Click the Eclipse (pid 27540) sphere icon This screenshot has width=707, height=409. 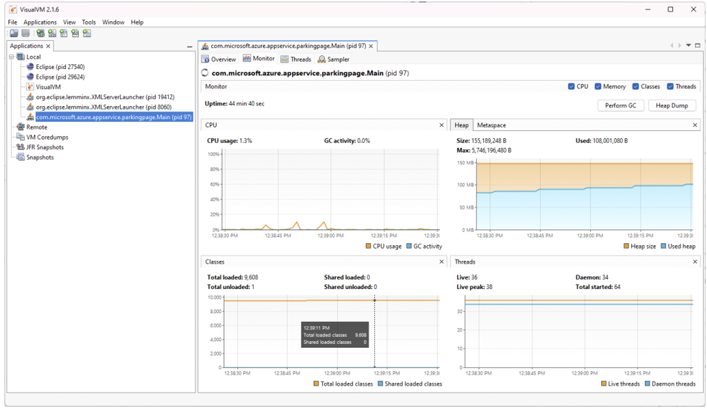pyautogui.click(x=30, y=67)
